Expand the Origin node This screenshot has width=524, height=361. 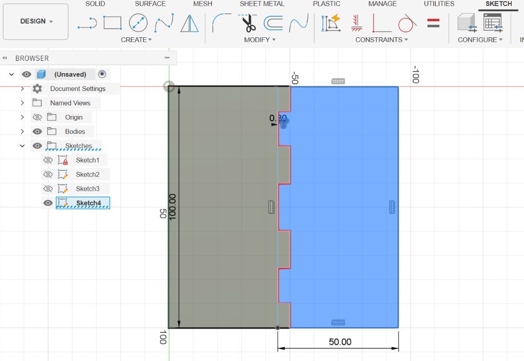(22, 117)
